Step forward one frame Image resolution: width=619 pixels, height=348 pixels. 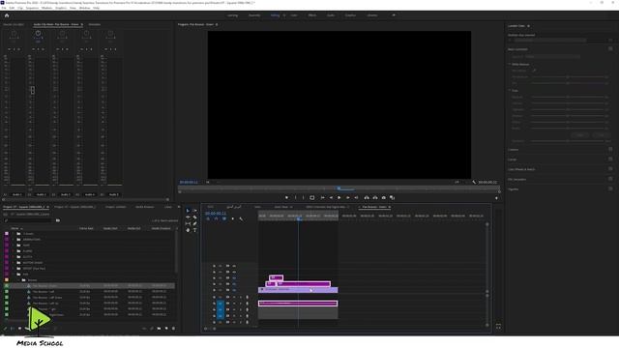pyautogui.click(x=348, y=197)
